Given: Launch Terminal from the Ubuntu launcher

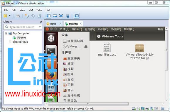Looking at the screenshot, I should click(x=51, y=50).
